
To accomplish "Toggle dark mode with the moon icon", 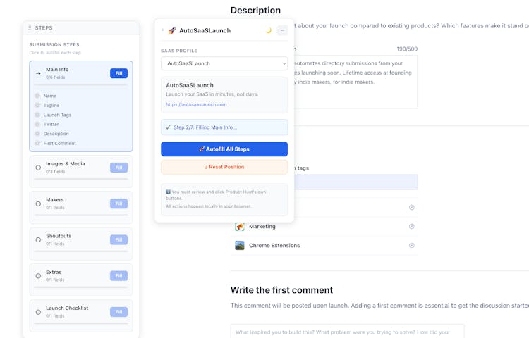I will pyautogui.click(x=268, y=30).
